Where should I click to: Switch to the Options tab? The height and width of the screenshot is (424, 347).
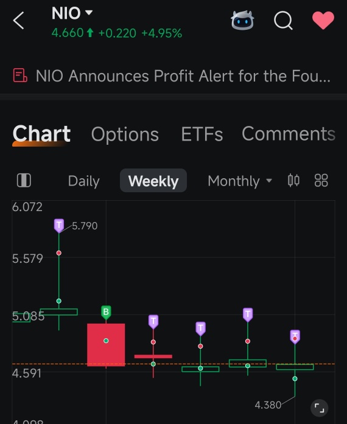125,134
